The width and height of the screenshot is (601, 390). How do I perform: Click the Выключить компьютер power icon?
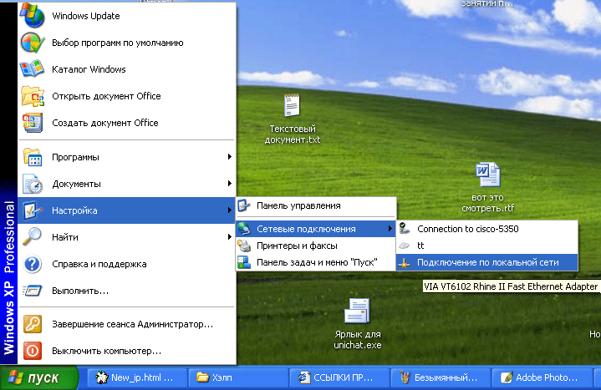coord(33,351)
